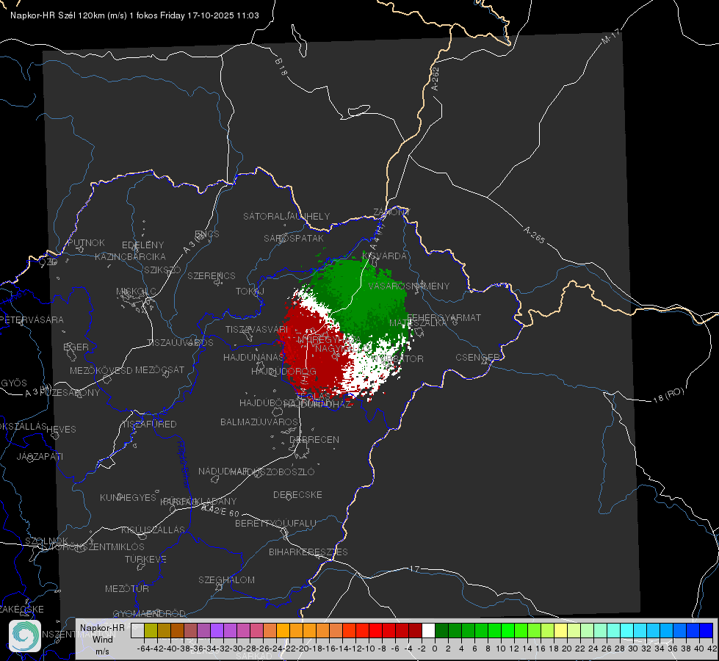Click the EGER city label
This screenshot has width=719, height=661.
(x=76, y=347)
